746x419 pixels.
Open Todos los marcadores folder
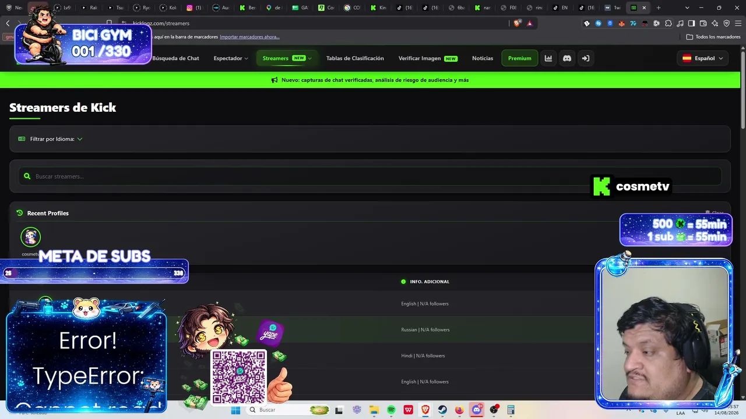coord(713,37)
